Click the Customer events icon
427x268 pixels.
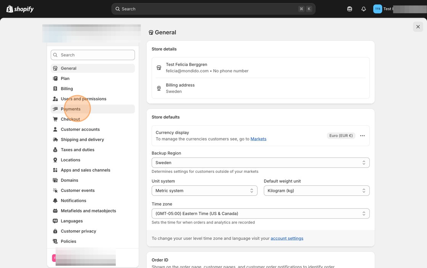55,191
